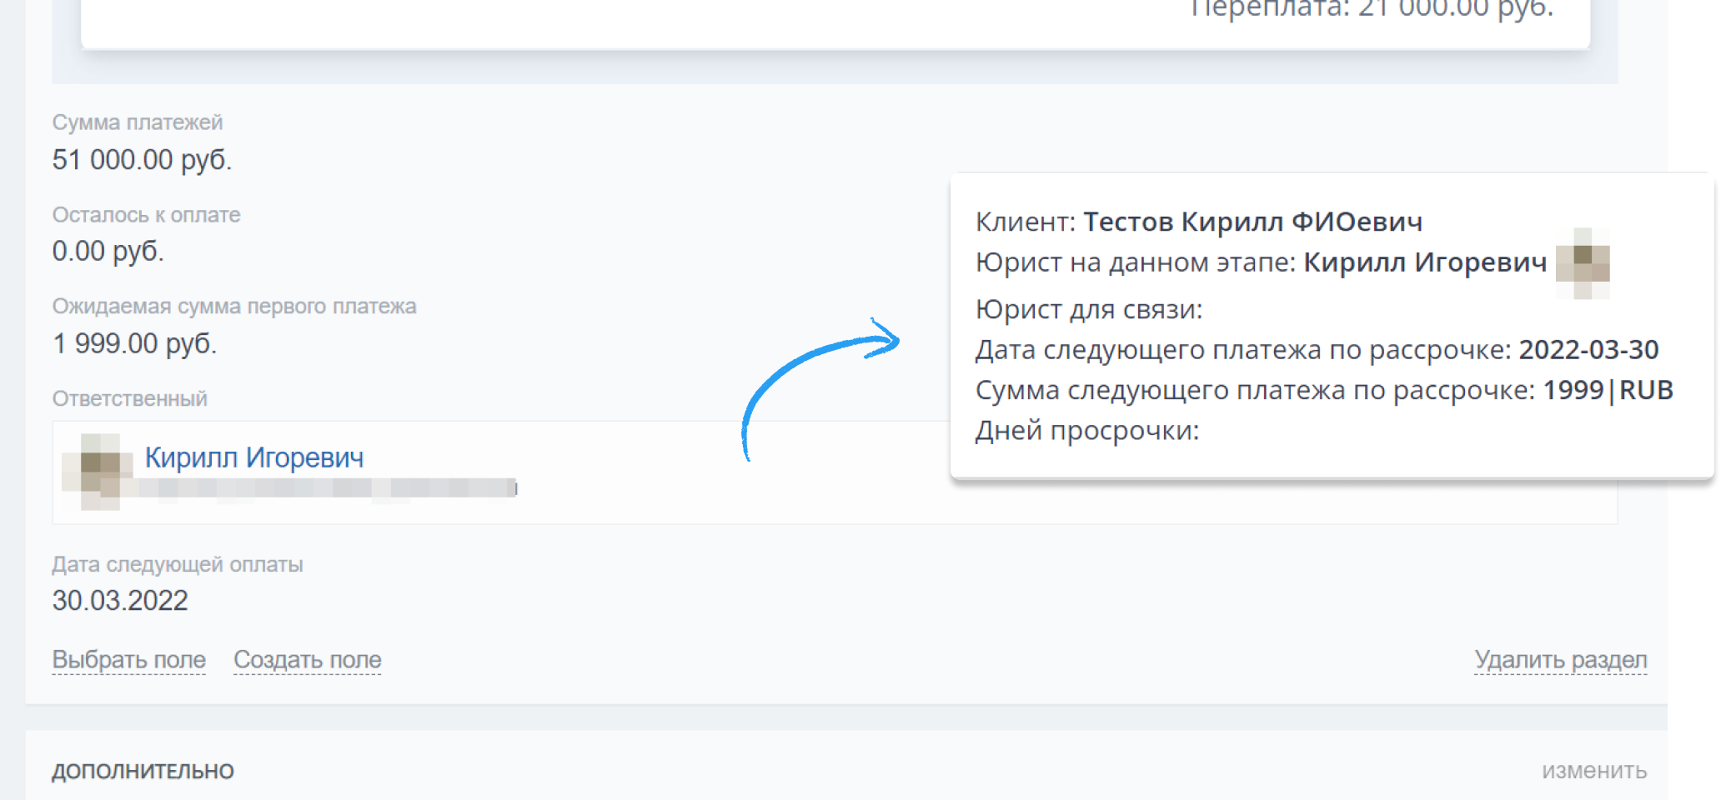Click the 1 999.00 руб. first payment value
Image resolution: width=1721 pixels, height=800 pixels.
point(134,343)
